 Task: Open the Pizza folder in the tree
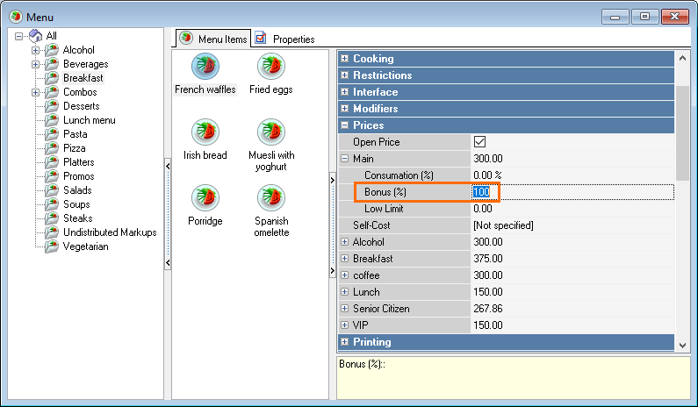coord(75,148)
